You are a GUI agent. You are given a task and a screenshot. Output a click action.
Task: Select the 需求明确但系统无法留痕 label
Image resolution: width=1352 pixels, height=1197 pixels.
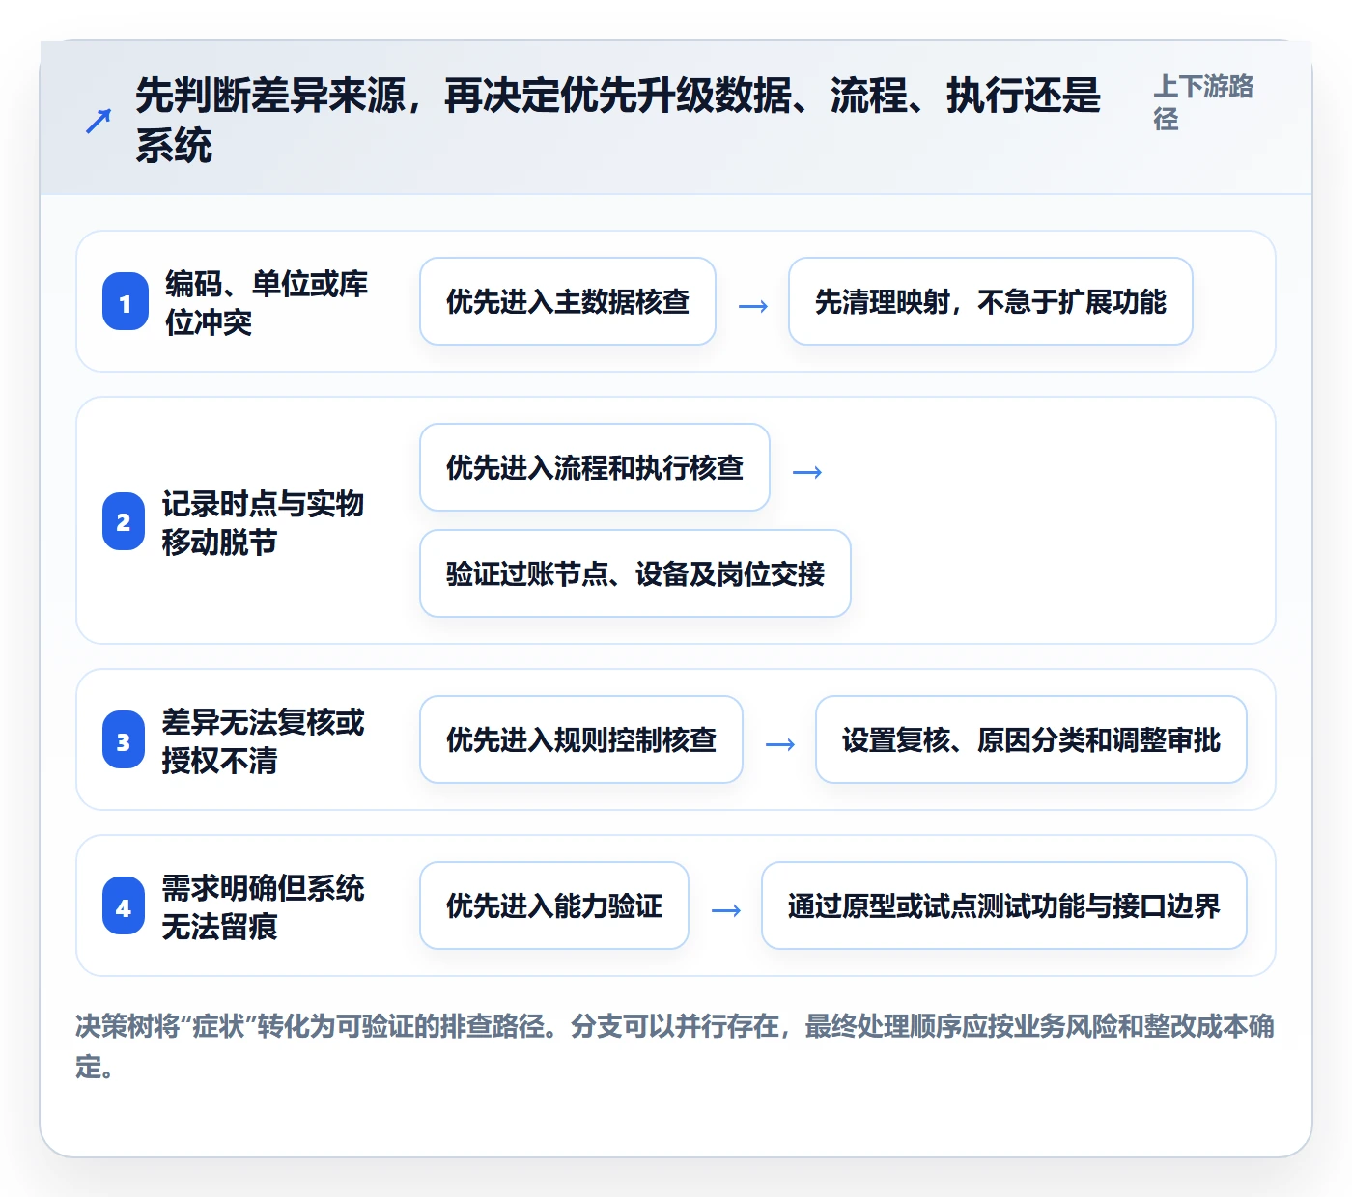click(x=263, y=907)
